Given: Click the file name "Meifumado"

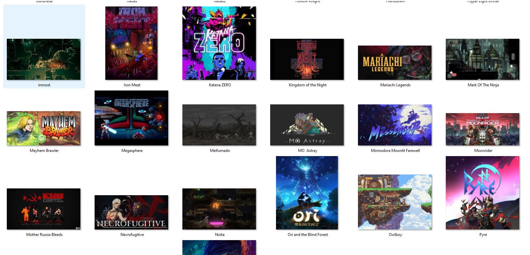Looking at the screenshot, I should point(220,151).
